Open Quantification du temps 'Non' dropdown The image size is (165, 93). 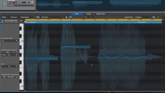[8, 52]
